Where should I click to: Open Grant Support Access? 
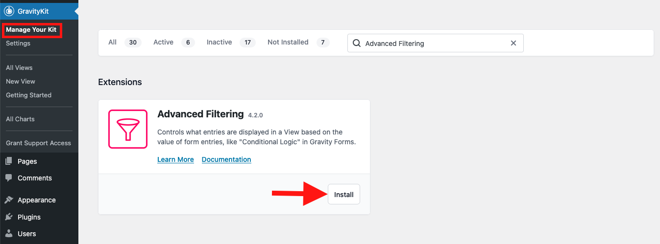[38, 143]
